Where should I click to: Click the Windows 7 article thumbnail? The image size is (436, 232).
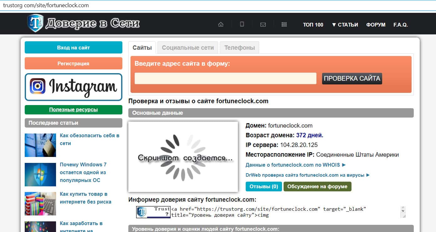coord(40,174)
